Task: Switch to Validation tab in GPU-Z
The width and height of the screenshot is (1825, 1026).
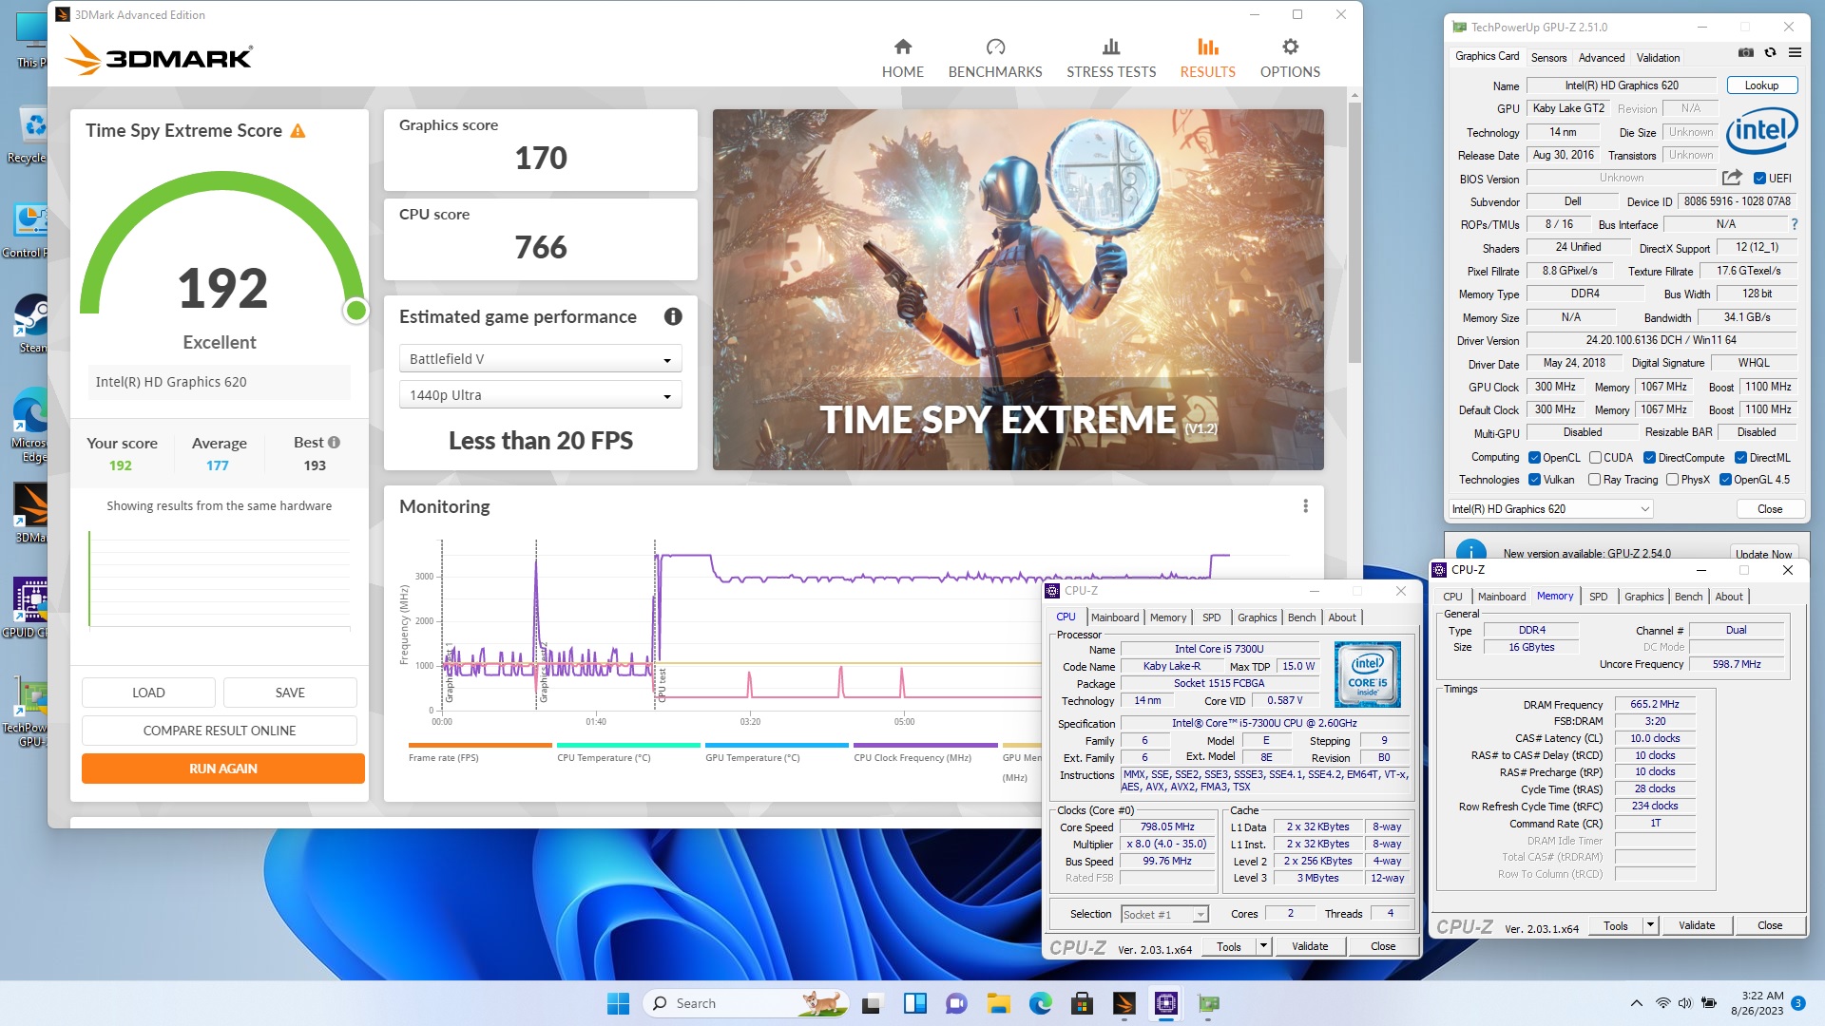Action: pyautogui.click(x=1658, y=58)
